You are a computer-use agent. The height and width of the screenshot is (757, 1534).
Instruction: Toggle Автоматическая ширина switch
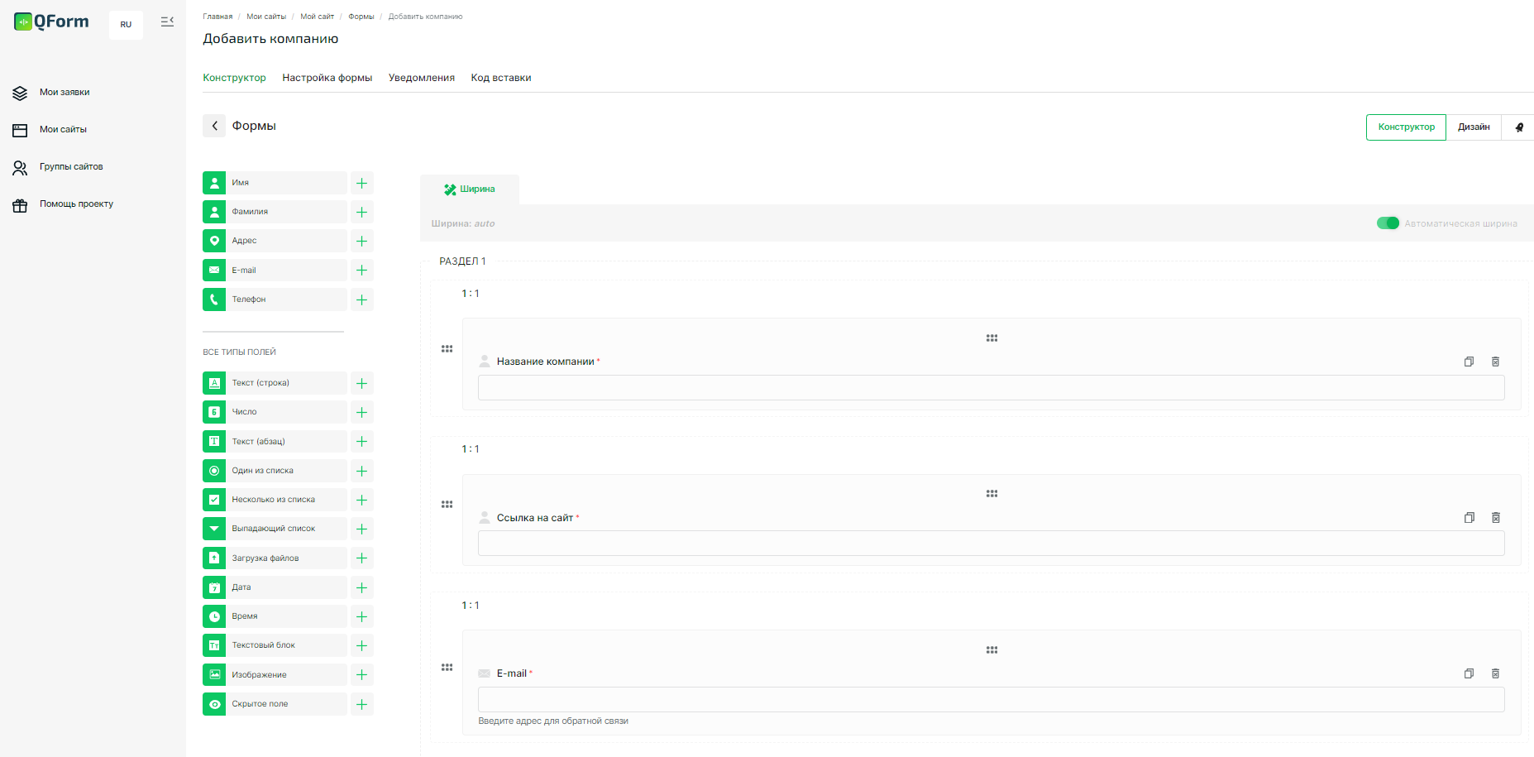click(1388, 223)
